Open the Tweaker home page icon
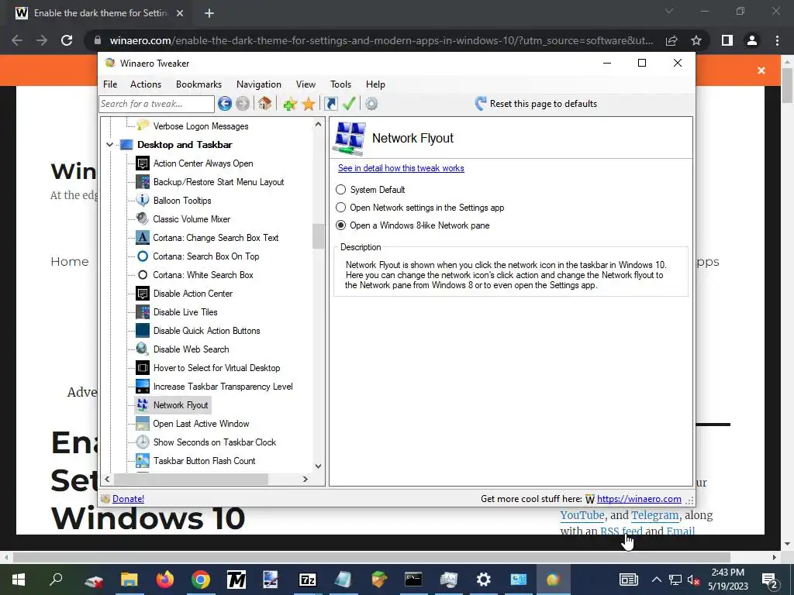Image resolution: width=794 pixels, height=595 pixels. [x=264, y=104]
